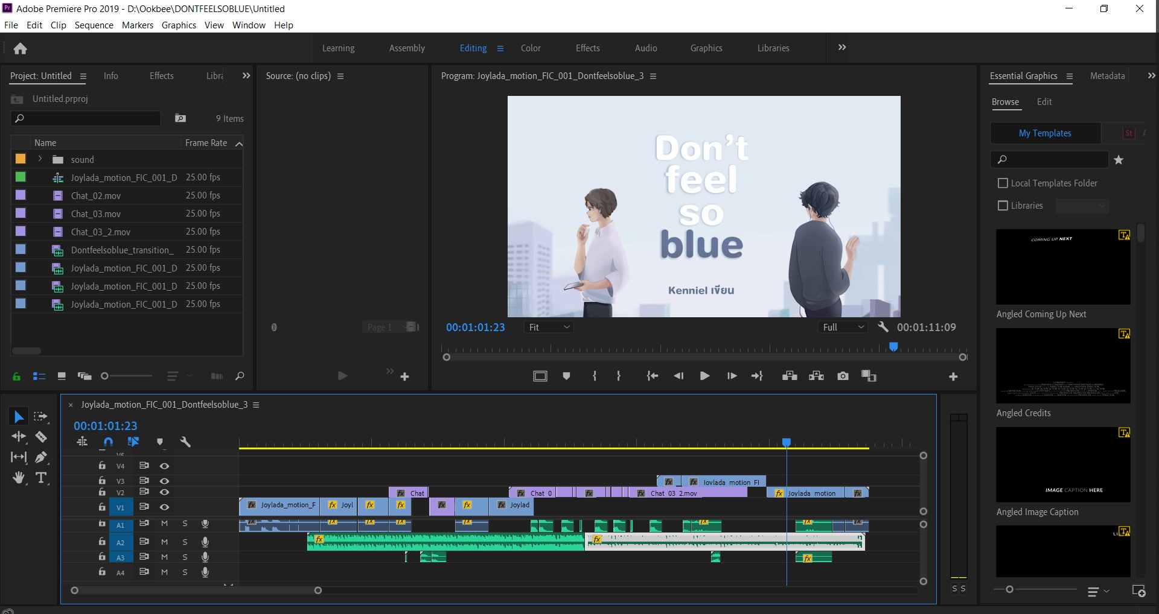This screenshot has width=1159, height=614.
Task: Click the Home icon
Action: tap(20, 49)
